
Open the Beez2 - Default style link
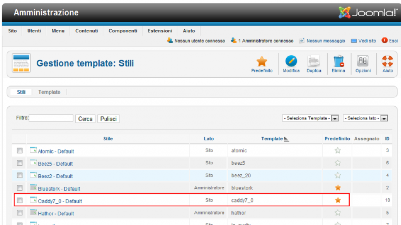[x=55, y=176]
